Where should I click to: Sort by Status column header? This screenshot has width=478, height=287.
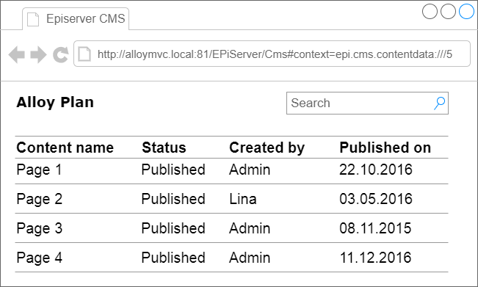point(164,148)
